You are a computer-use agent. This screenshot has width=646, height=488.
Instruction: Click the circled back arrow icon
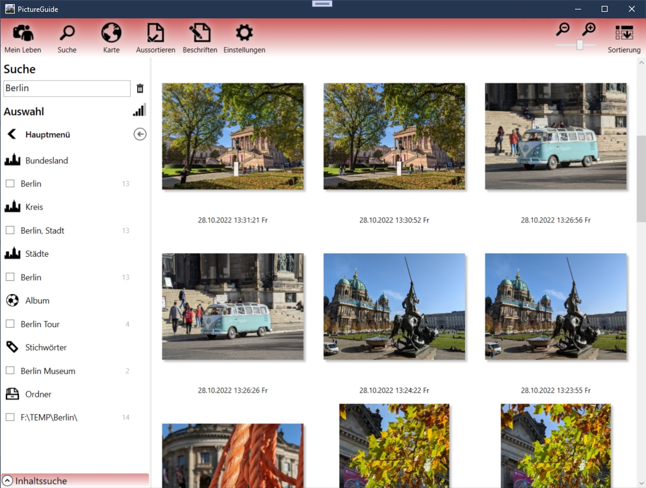[140, 134]
